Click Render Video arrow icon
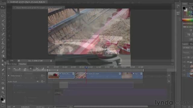193x108 pixels. coord(14,107)
